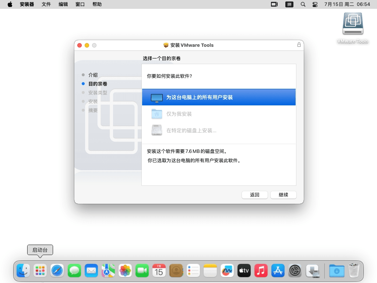Screen dimensions: 377x283
Task: Open the Freeform app in the Dock
Action: (227, 271)
